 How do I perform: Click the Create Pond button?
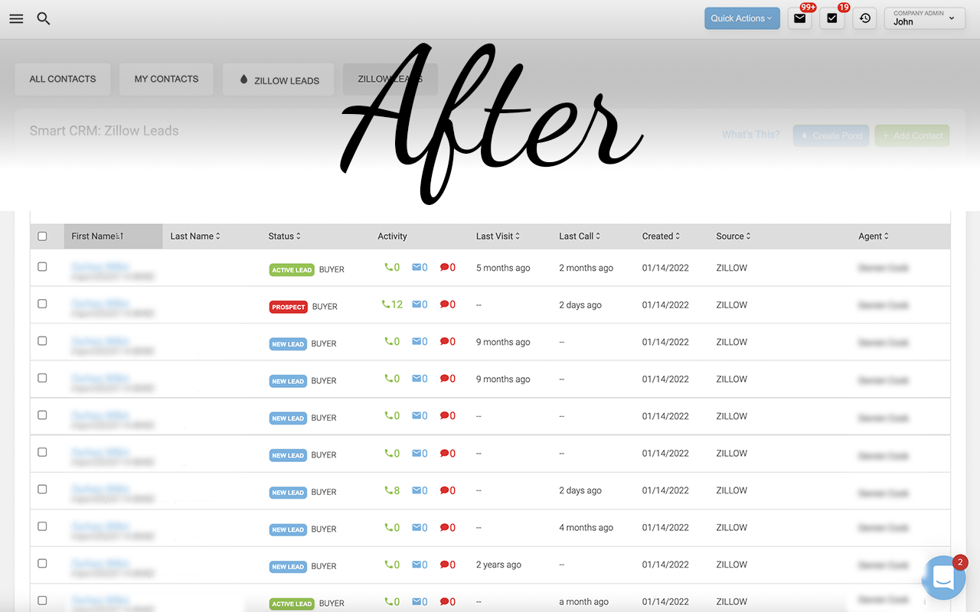point(831,135)
